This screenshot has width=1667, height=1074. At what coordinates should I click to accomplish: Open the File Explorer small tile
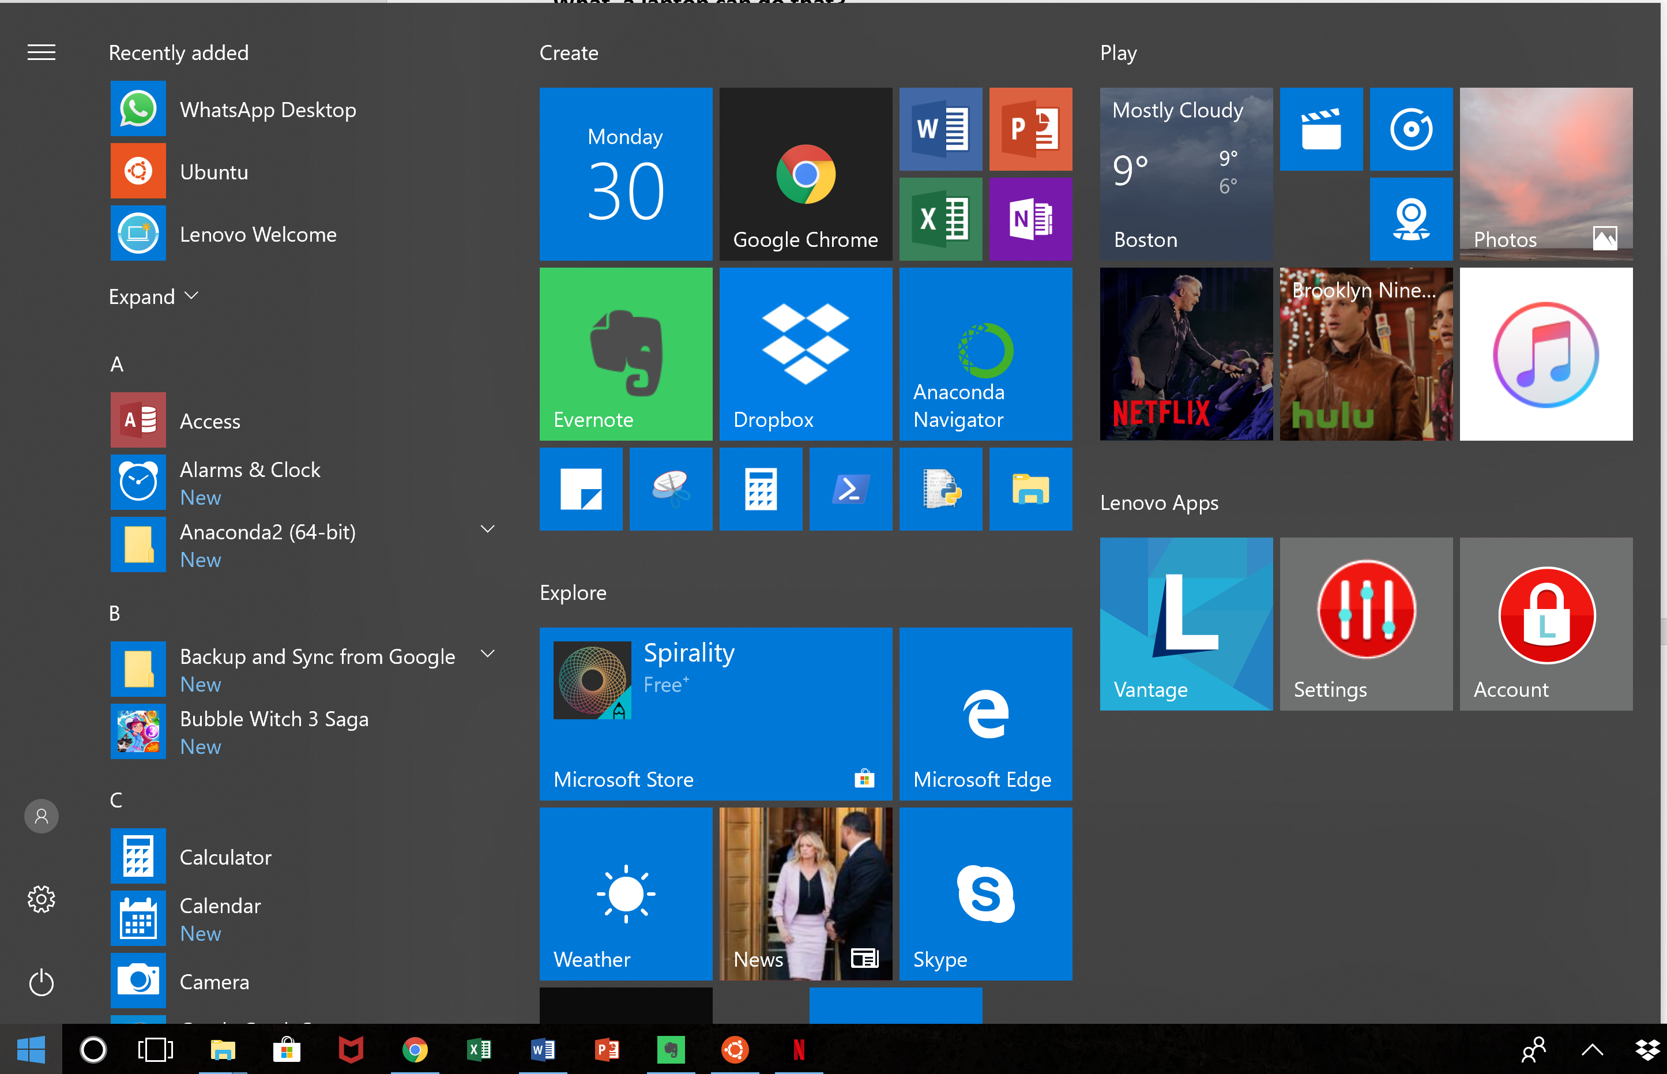1030,489
